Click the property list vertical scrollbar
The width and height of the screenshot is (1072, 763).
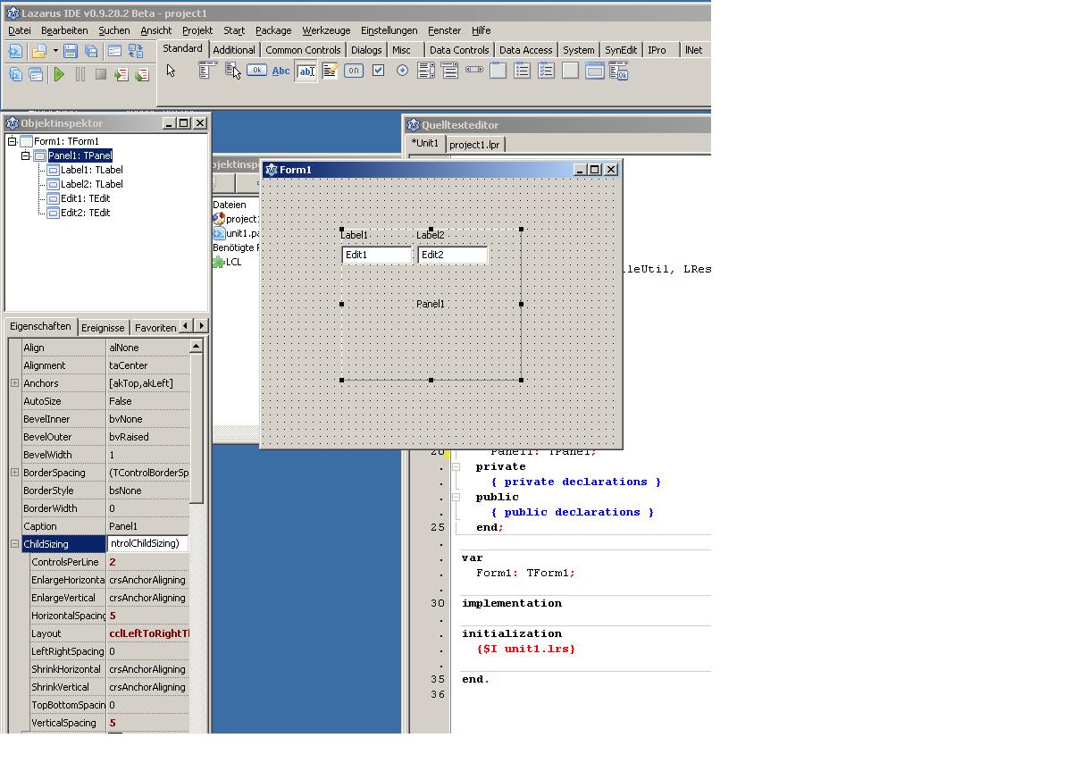[197, 429]
